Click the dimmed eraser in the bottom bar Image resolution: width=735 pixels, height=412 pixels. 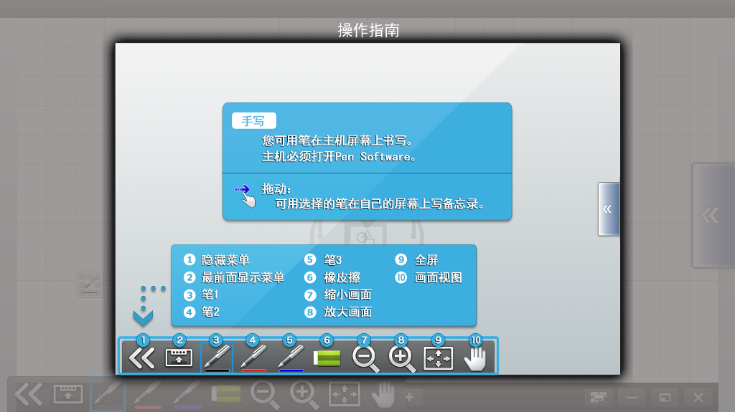226,394
